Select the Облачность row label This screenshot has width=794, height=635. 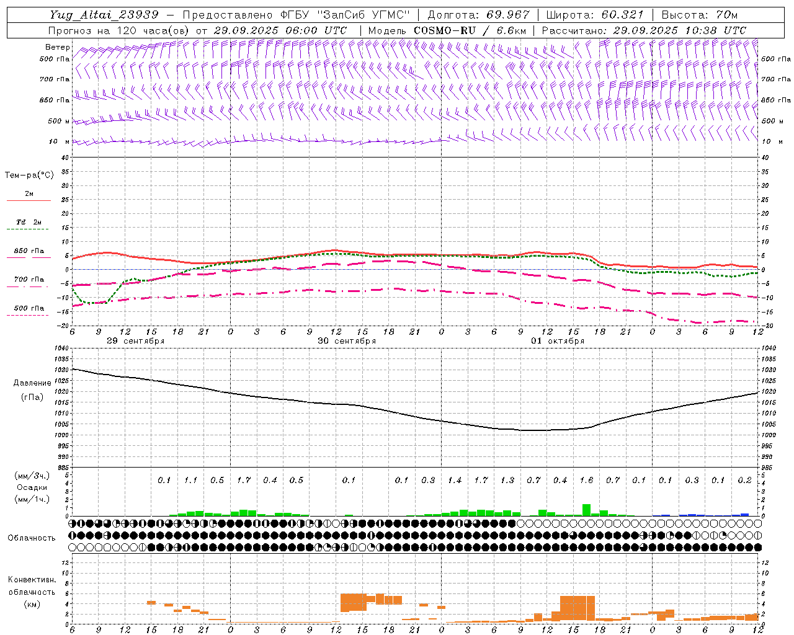tap(32, 538)
